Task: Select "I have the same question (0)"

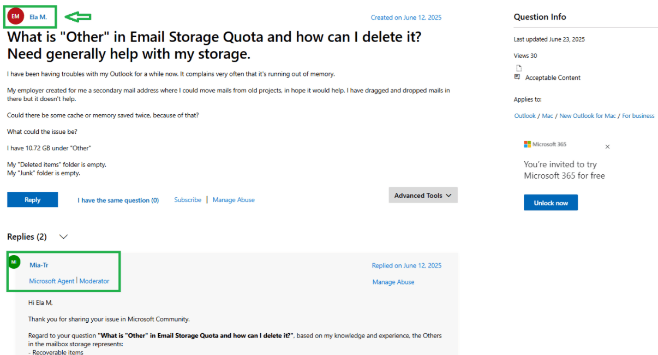Action: [118, 200]
